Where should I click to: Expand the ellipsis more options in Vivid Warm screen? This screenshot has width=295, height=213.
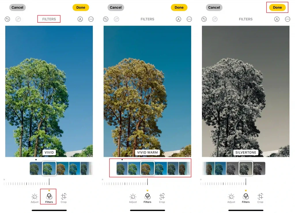point(189,19)
